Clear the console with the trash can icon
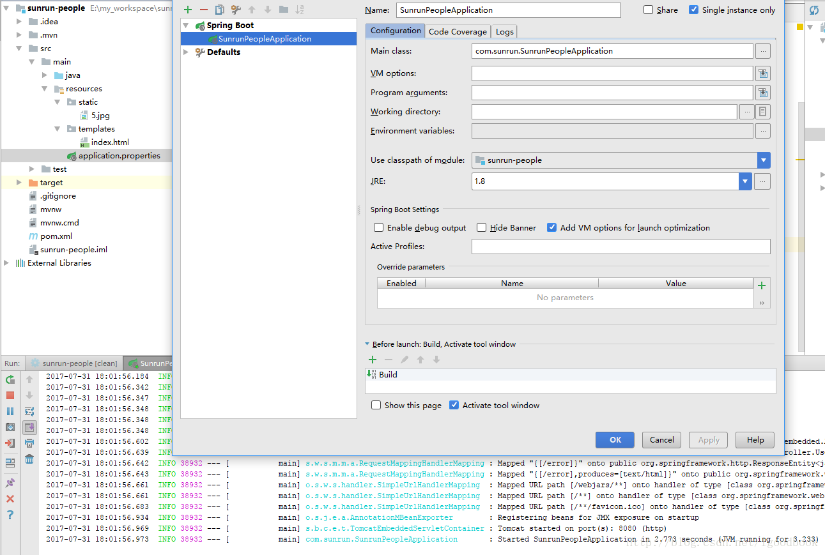 point(29,459)
